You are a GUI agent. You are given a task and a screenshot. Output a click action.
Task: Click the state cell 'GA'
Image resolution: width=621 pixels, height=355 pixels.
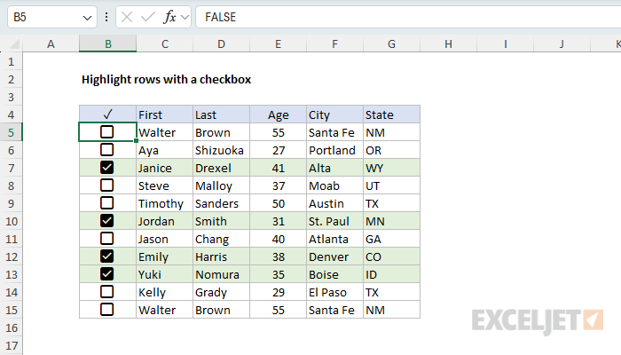point(392,239)
